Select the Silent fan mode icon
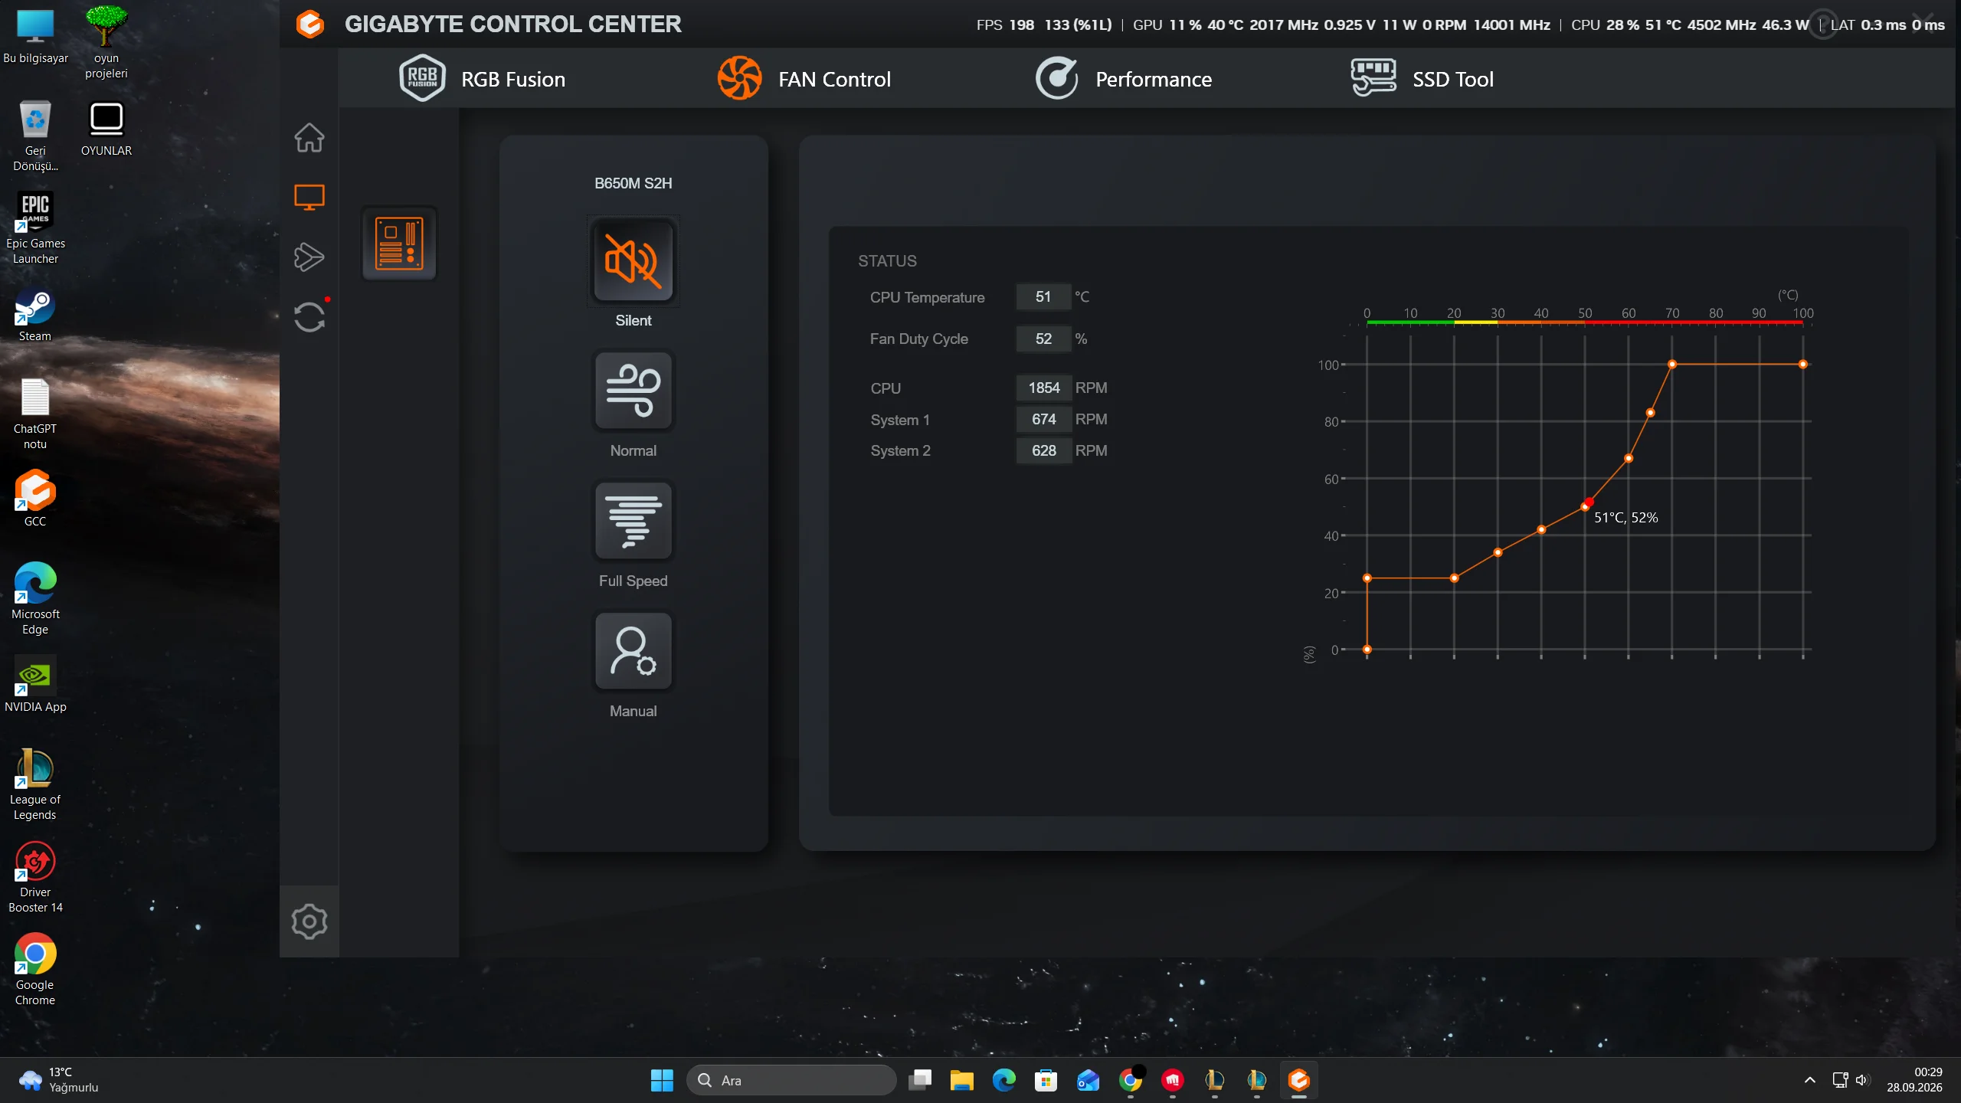 (x=633, y=261)
